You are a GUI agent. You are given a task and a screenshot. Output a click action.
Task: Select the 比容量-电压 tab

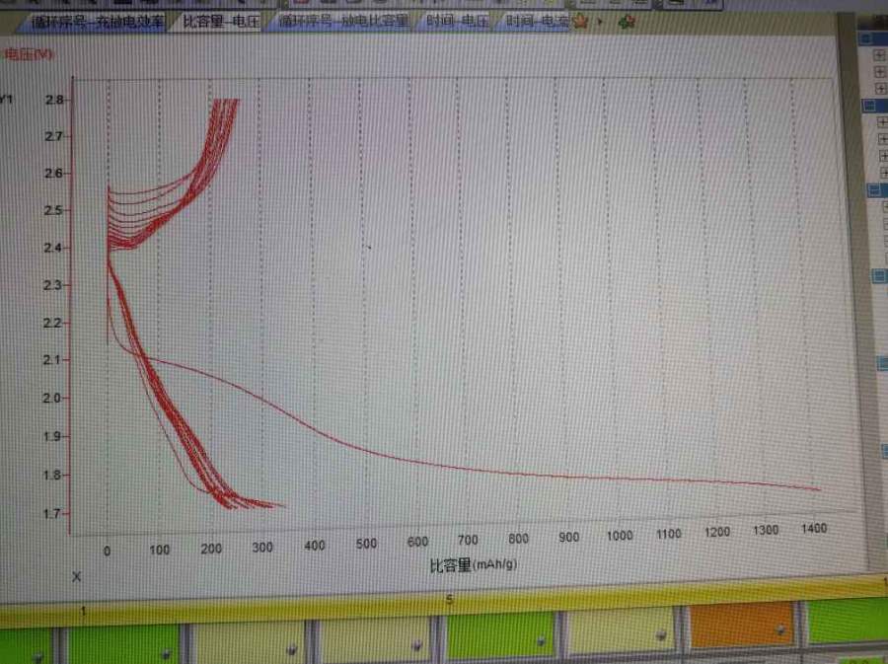220,21
